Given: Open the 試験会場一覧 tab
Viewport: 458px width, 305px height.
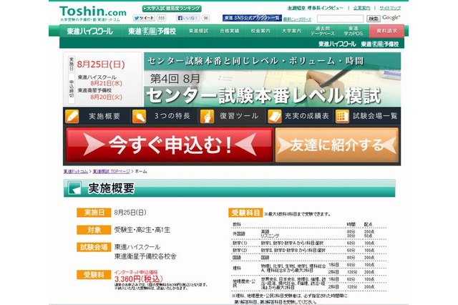Looking at the screenshot, I should (x=375, y=116).
